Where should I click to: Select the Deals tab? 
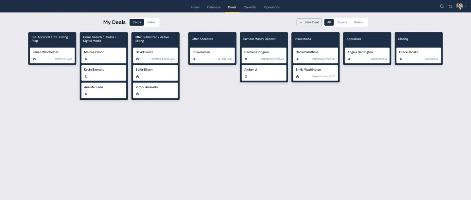(232, 7)
